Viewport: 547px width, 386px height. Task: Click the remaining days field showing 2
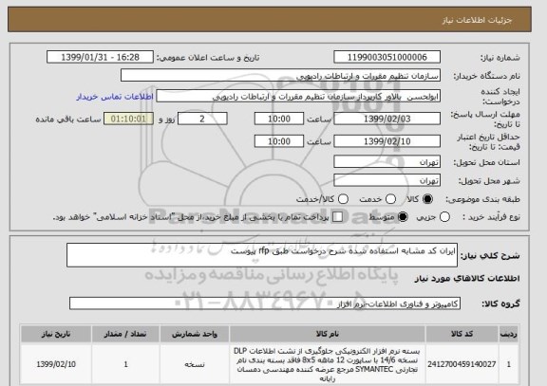[x=202, y=119]
